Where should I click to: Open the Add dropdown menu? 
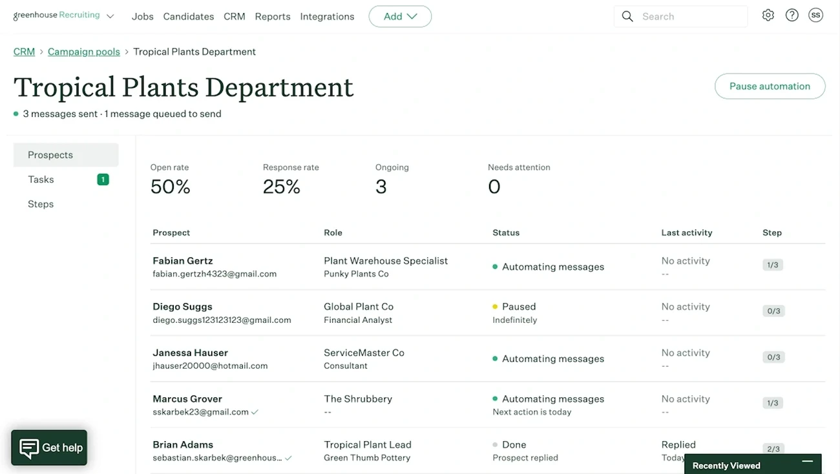click(x=400, y=16)
